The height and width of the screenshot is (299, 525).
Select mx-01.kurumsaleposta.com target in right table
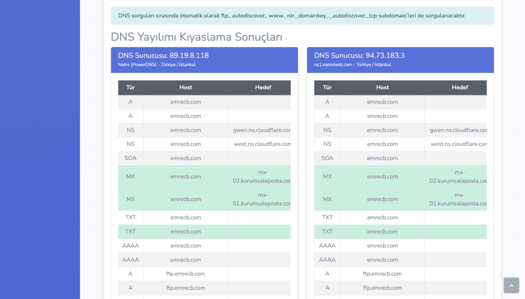[x=458, y=199]
